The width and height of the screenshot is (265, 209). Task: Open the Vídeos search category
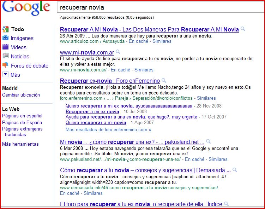[19, 47]
